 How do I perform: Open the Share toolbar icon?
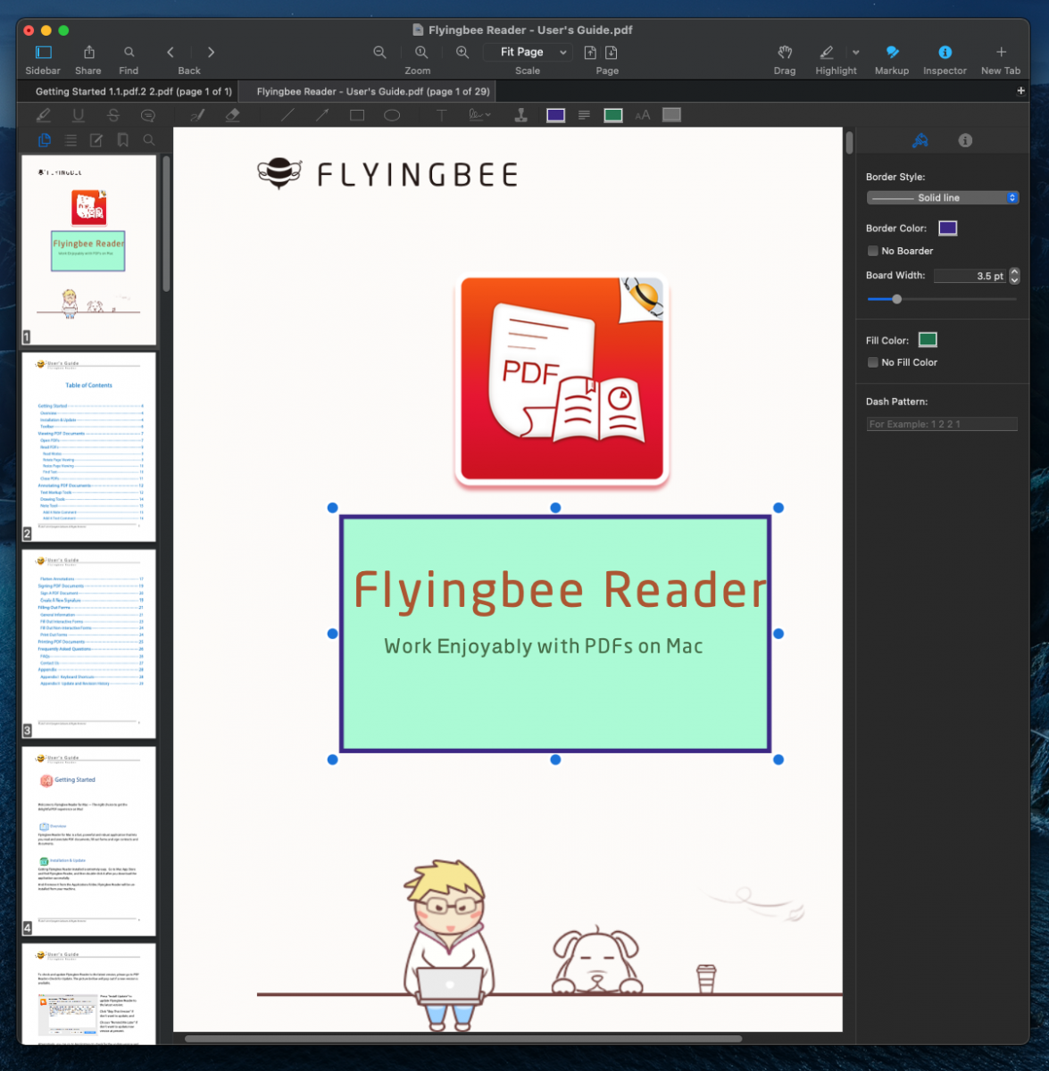pyautogui.click(x=88, y=53)
